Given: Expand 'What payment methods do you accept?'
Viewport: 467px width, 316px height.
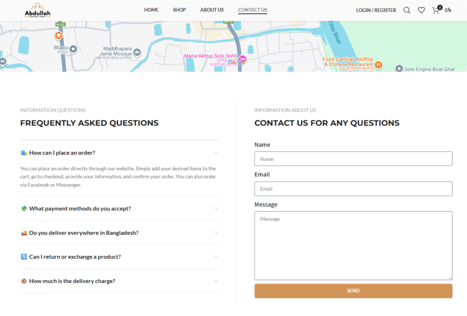Looking at the screenshot, I should (119, 208).
